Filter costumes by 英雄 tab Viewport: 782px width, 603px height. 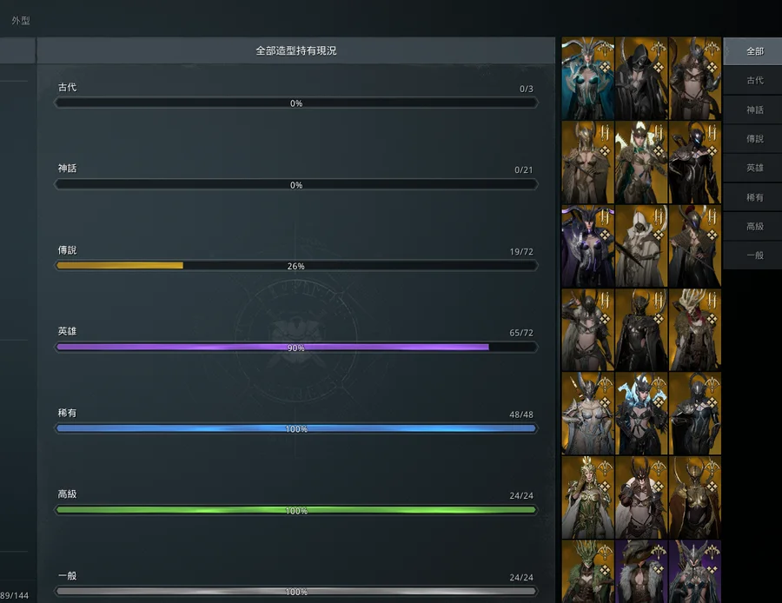[753, 168]
